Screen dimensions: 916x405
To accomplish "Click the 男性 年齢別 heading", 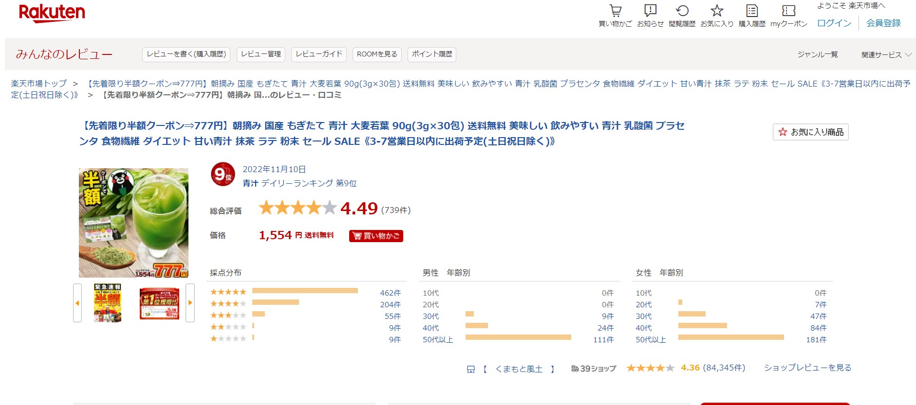I will [446, 273].
